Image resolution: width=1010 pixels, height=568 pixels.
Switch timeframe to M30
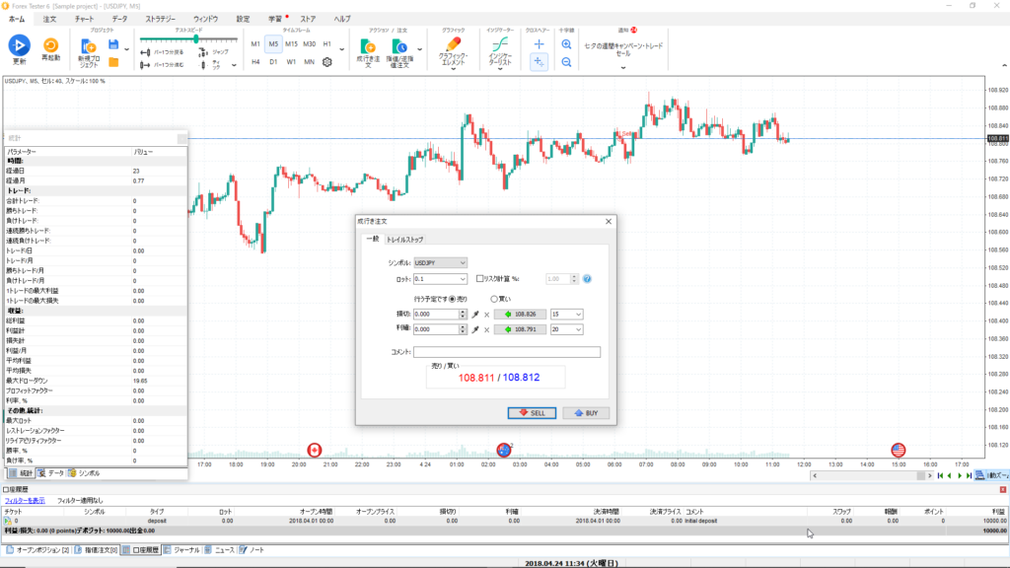[309, 44]
